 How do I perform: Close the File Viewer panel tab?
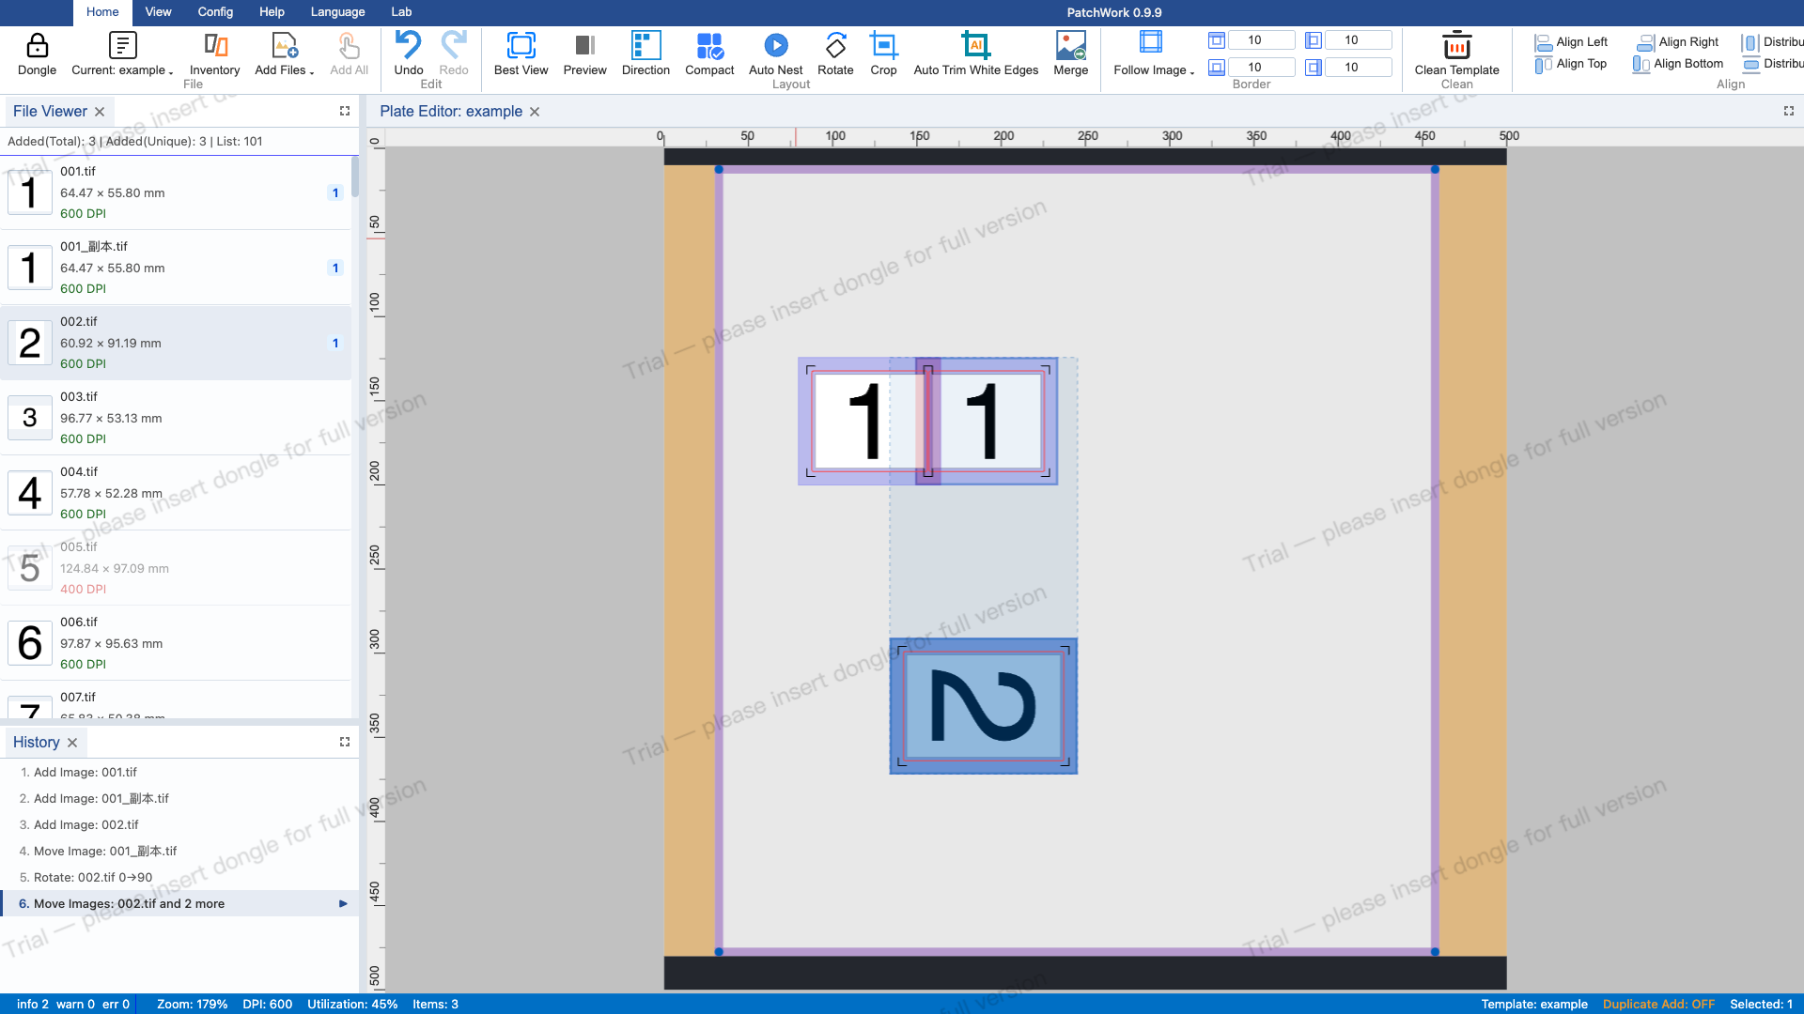coord(100,112)
